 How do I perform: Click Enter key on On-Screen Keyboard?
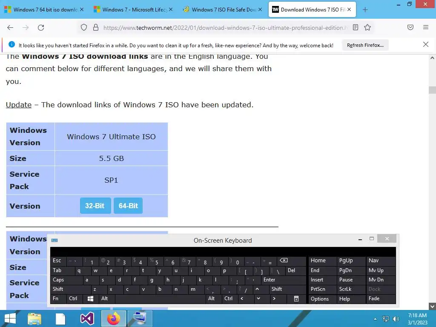(x=283, y=280)
